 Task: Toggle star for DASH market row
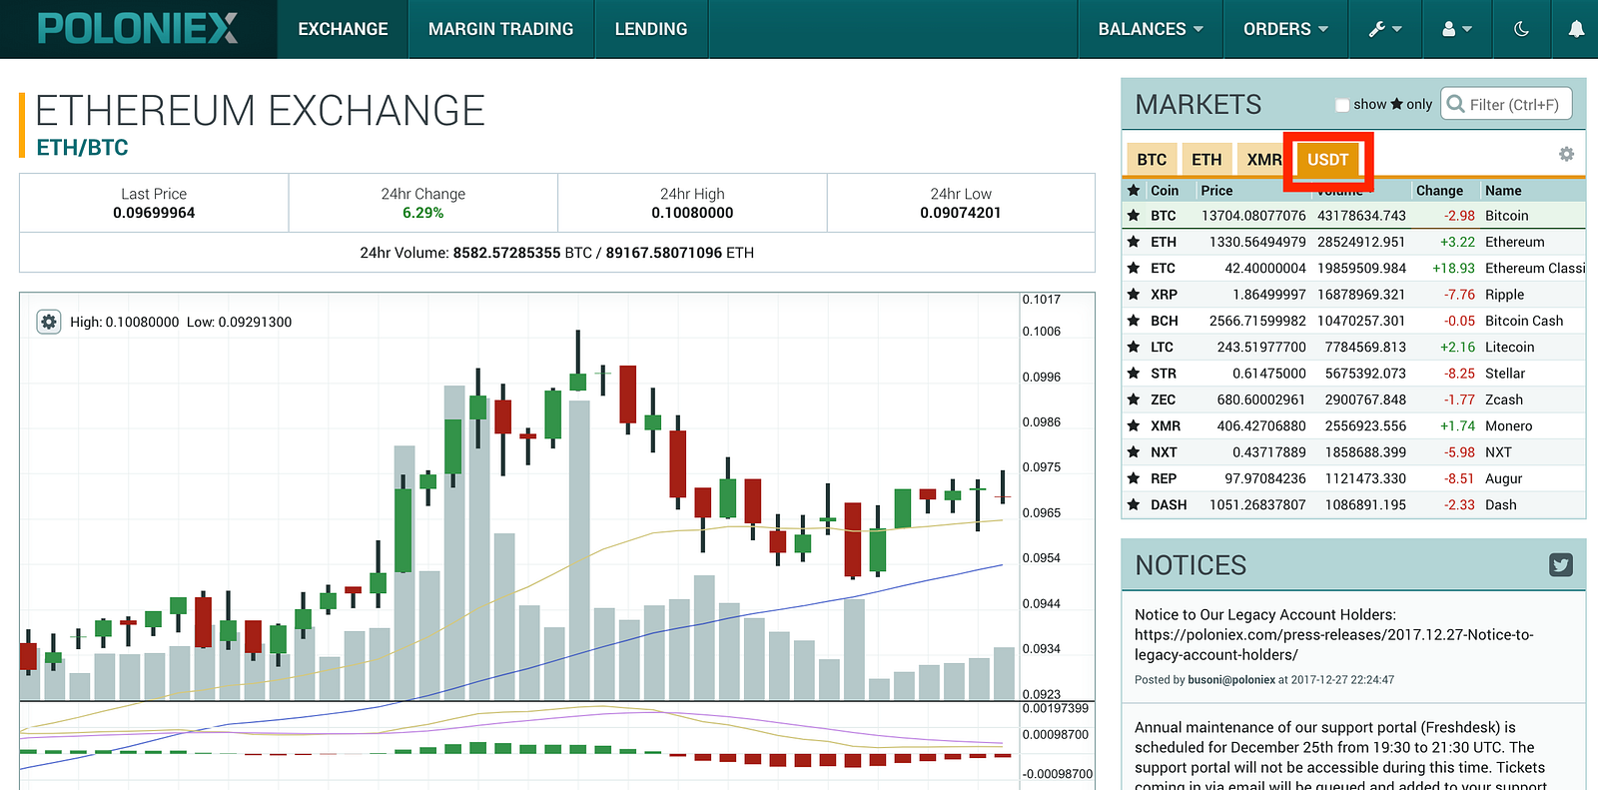(x=1134, y=504)
